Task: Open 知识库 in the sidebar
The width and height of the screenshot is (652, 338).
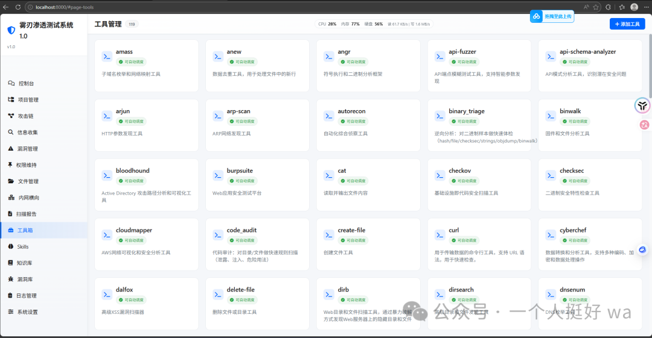Action: click(x=43, y=263)
